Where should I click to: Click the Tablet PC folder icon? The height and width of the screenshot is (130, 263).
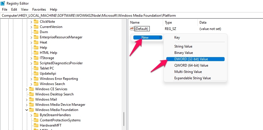pos(36,68)
